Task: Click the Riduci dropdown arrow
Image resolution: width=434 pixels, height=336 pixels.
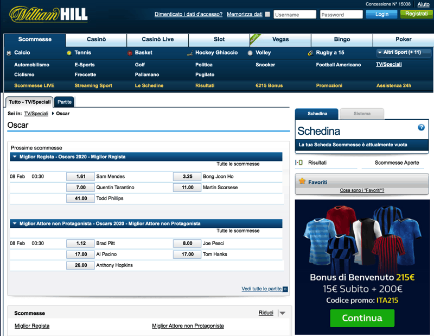Action: 282,313
